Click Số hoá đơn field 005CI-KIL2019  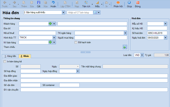pyautogui.click(x=157, y=33)
